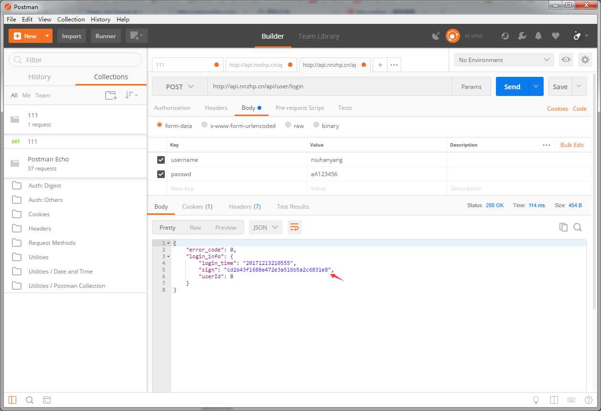Viewport: 601px width, 411px height.
Task: Copy the response with the copy icon
Action: (x=563, y=227)
